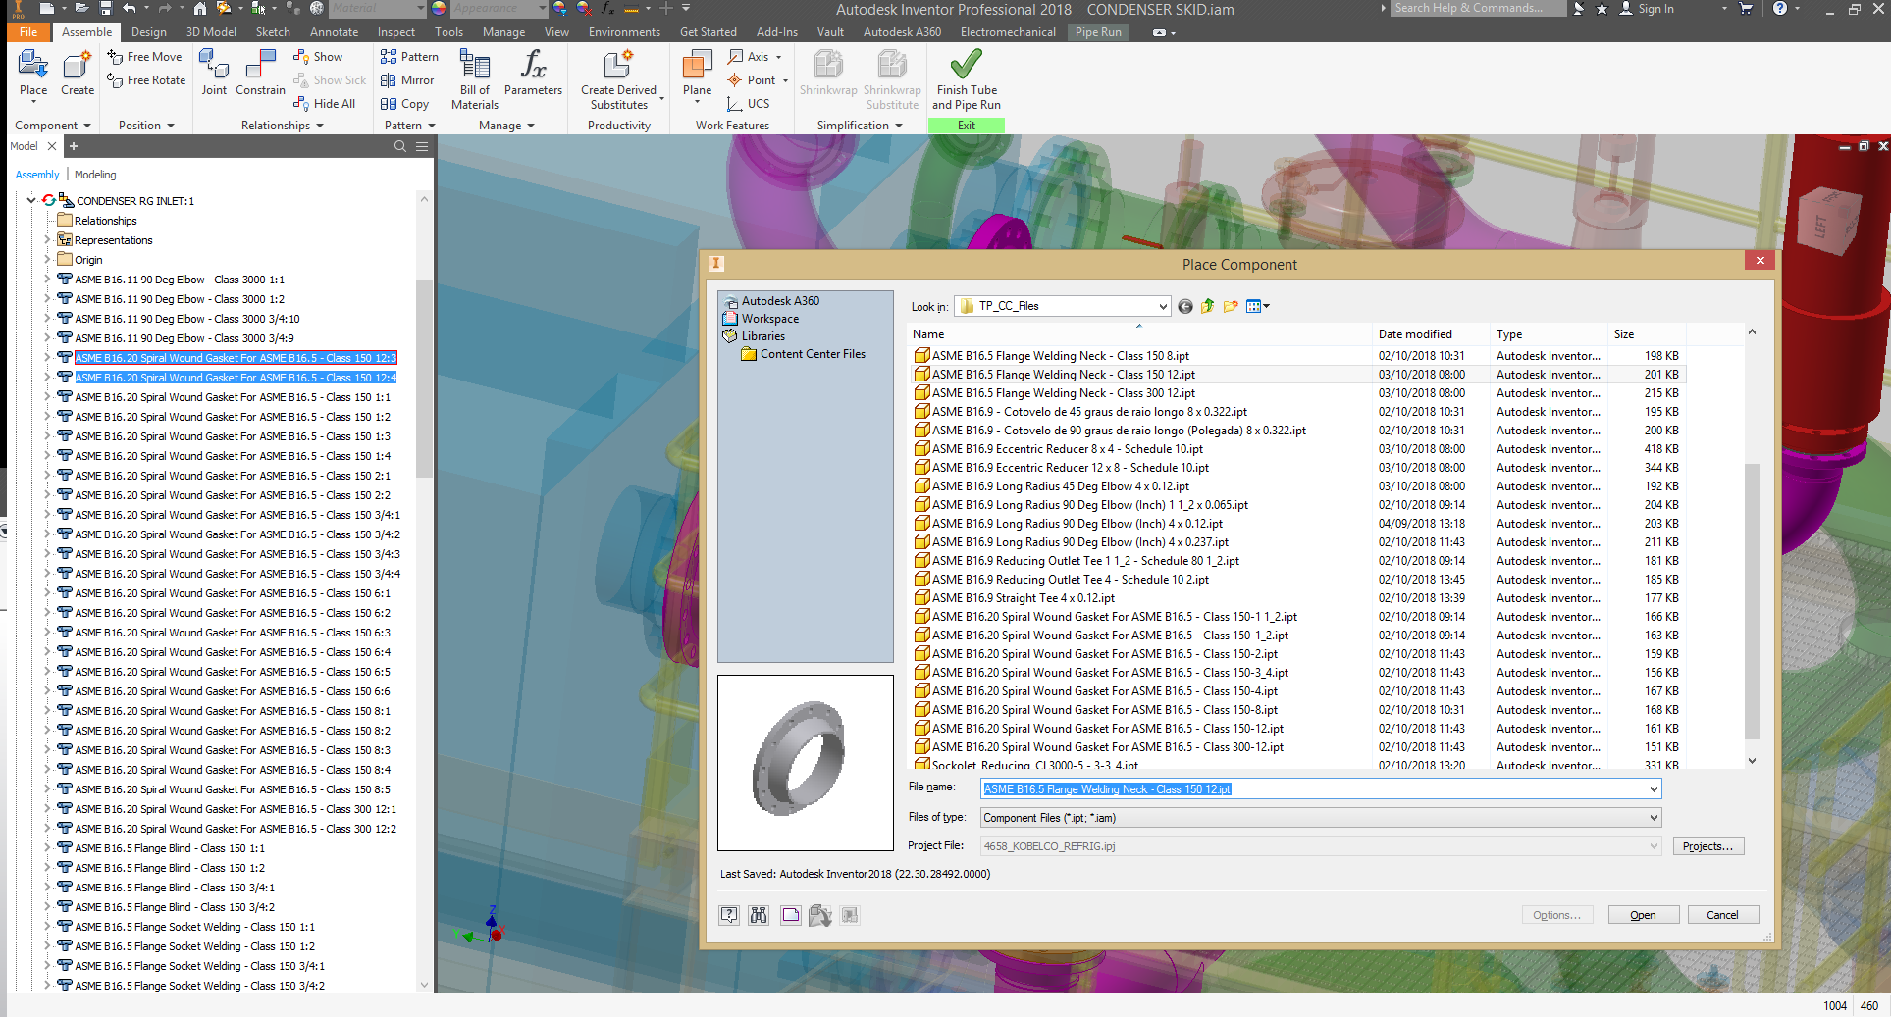The image size is (1891, 1017).
Task: Open the Electromechanical ribbon tab
Action: pos(1007,31)
